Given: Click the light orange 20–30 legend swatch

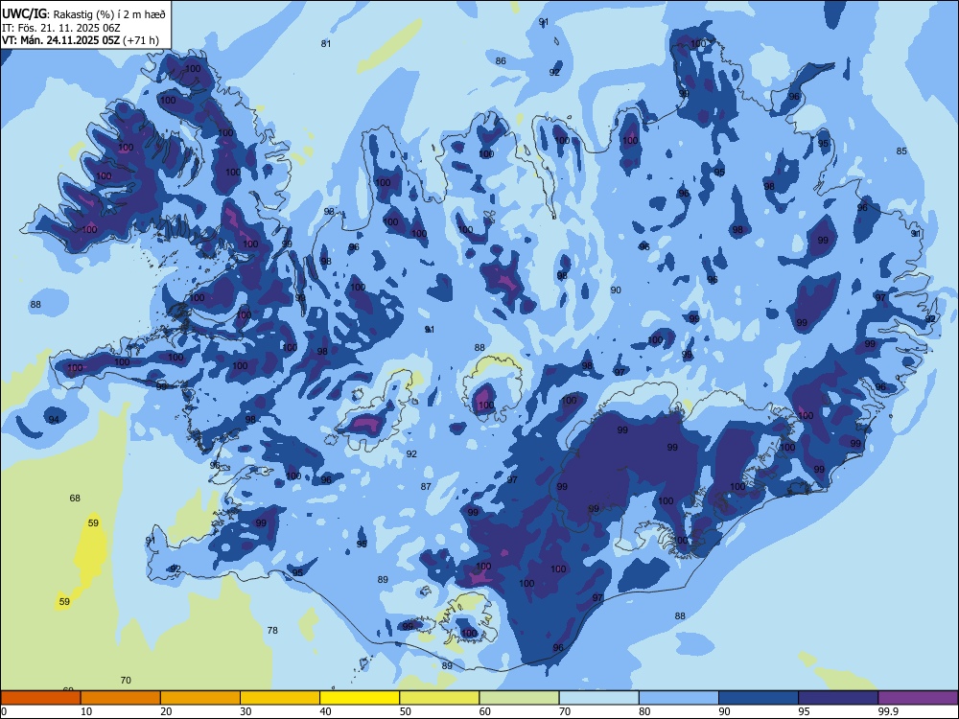Looking at the screenshot, I should click(x=200, y=698).
